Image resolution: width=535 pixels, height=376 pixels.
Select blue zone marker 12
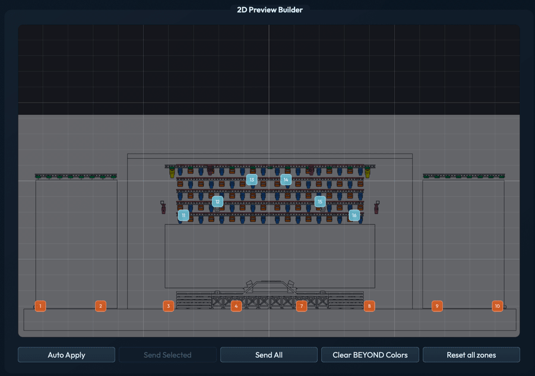coord(218,202)
